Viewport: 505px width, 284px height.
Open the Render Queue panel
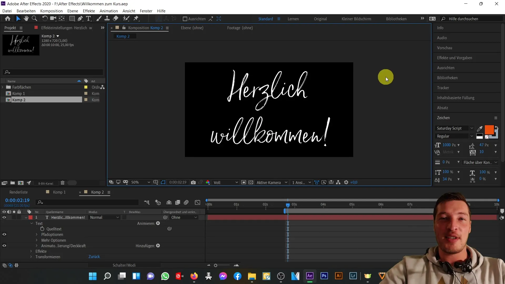[19, 192]
